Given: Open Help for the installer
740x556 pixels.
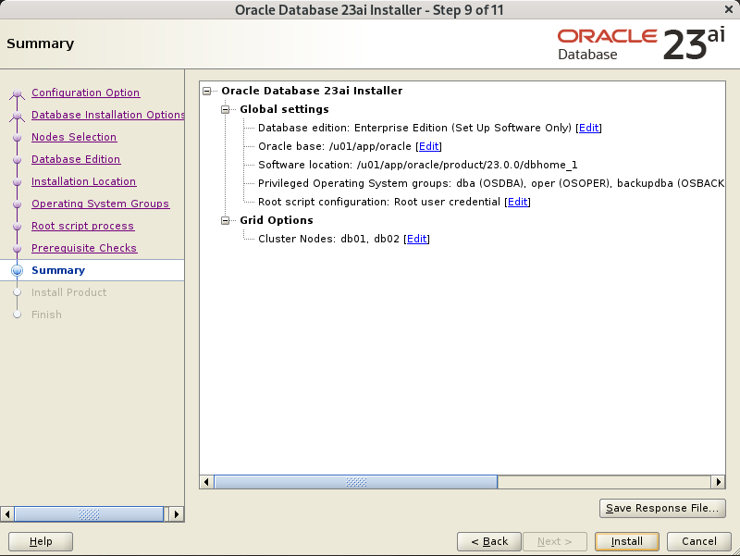Looking at the screenshot, I should click(x=41, y=541).
